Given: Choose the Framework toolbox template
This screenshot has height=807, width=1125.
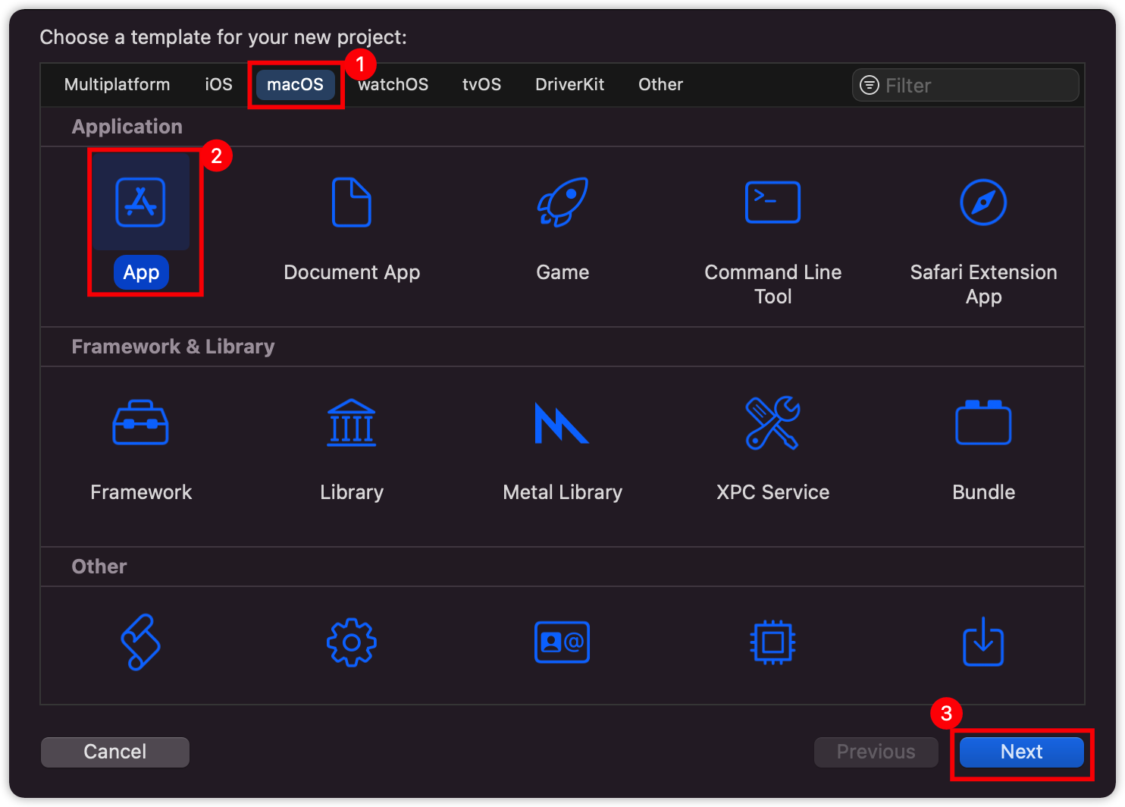Looking at the screenshot, I should 140,422.
